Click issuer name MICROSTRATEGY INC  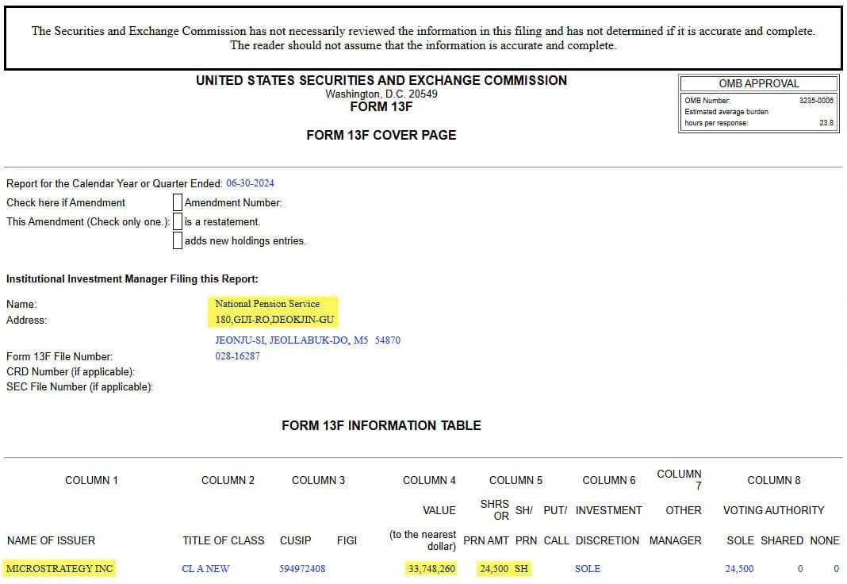[x=59, y=568]
